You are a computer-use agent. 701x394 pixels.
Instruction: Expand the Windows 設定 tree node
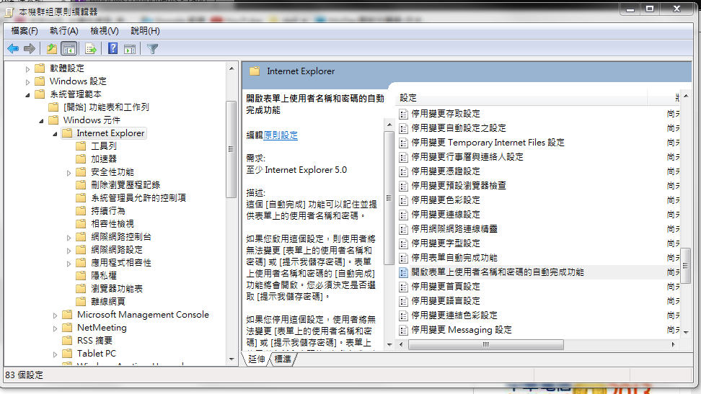click(27, 81)
